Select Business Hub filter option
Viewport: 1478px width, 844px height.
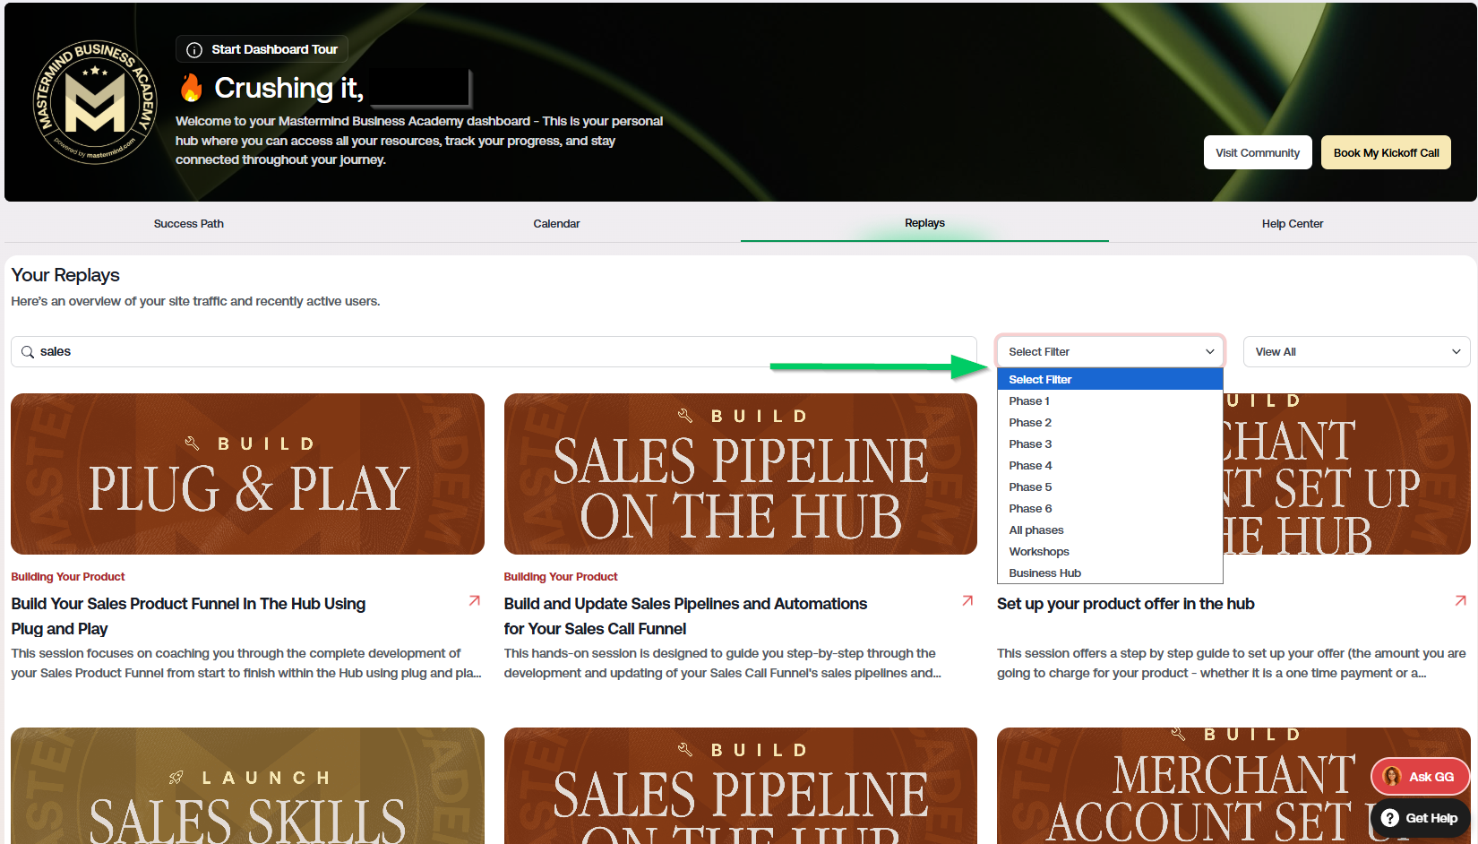point(1110,573)
